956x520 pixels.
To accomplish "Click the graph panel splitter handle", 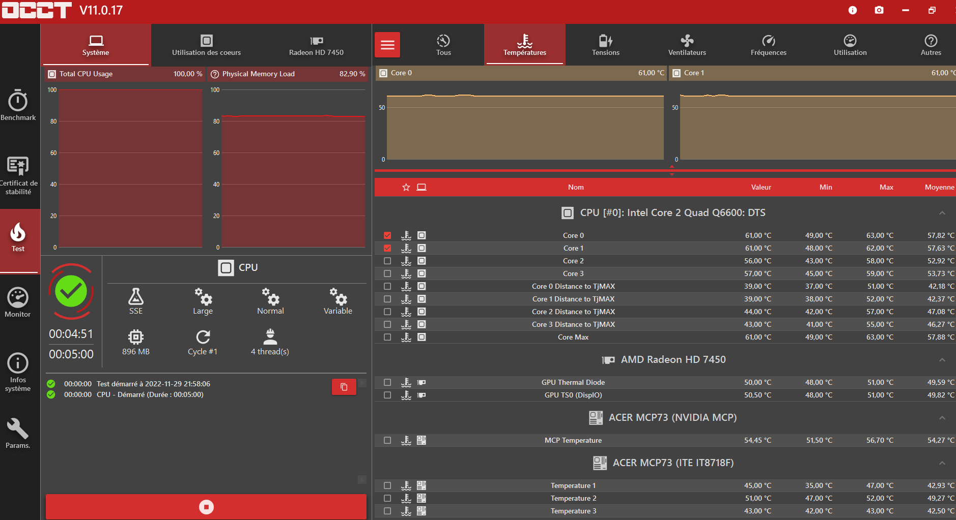I will [671, 170].
